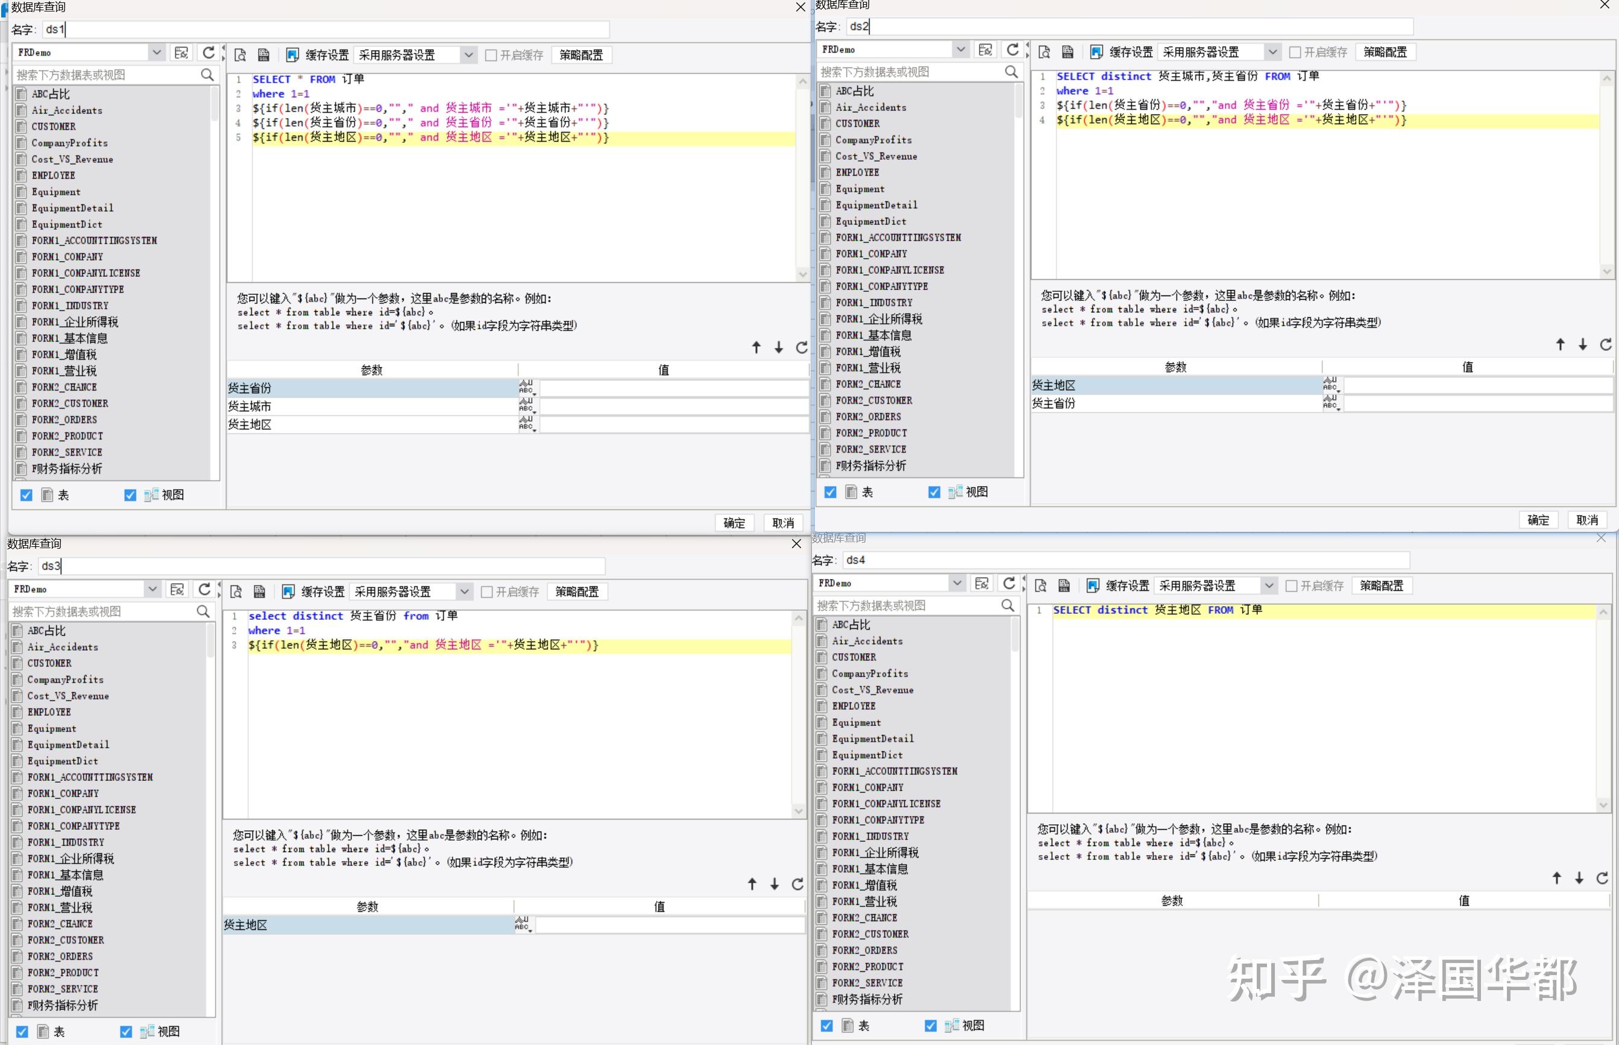Screen dimensions: 1619x1045
Task: Expand FRDemo connection dropdown in ds4
Action: point(957,583)
